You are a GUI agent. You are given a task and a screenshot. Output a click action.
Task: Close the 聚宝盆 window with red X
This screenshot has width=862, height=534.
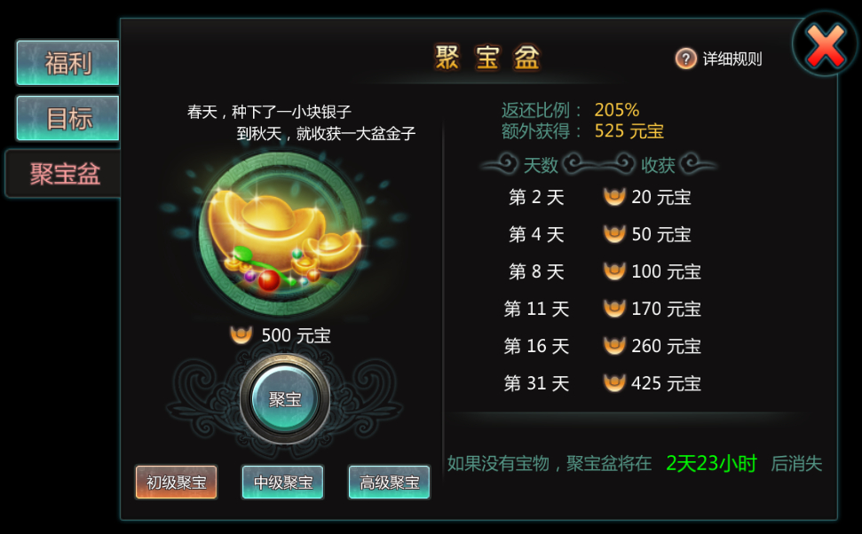(826, 44)
